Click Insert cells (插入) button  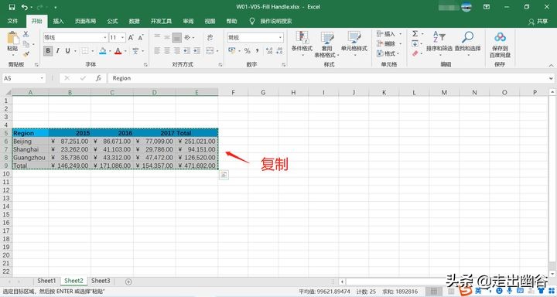tap(389, 34)
